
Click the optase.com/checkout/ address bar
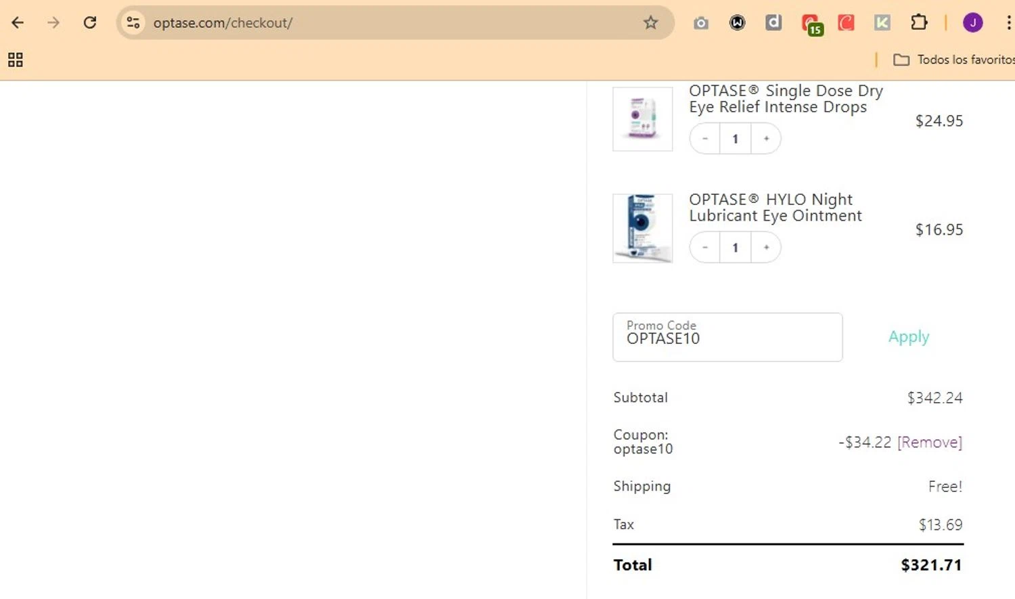click(396, 22)
